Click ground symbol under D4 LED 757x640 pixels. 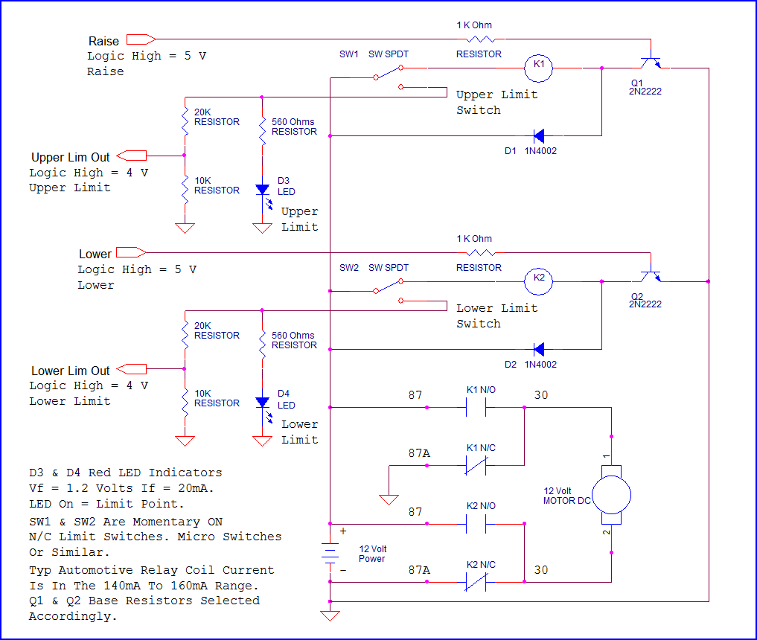coord(263,441)
